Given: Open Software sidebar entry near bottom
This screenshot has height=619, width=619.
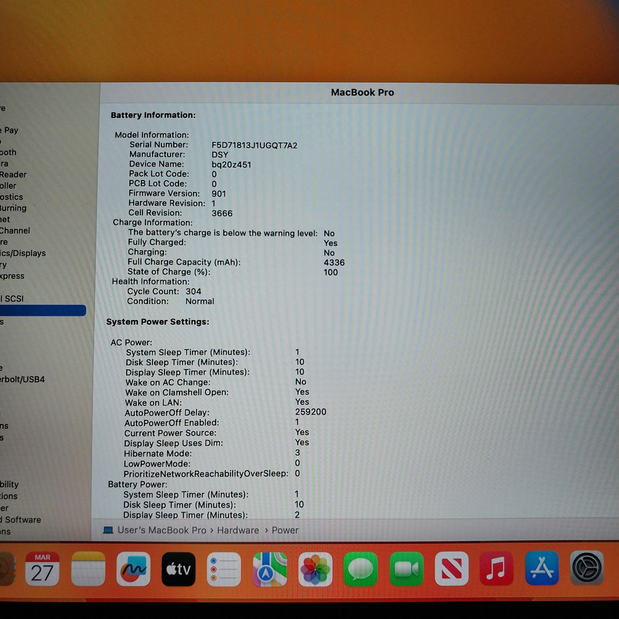Looking at the screenshot, I should (21, 520).
